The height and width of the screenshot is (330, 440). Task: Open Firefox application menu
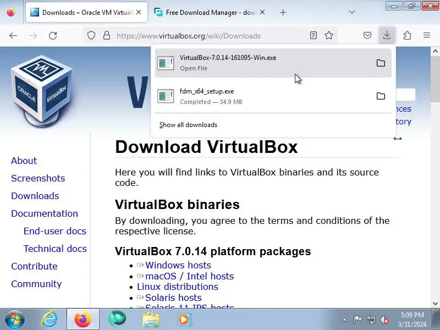click(x=427, y=35)
